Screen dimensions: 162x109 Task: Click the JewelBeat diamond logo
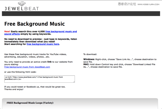click(x=22, y=4)
